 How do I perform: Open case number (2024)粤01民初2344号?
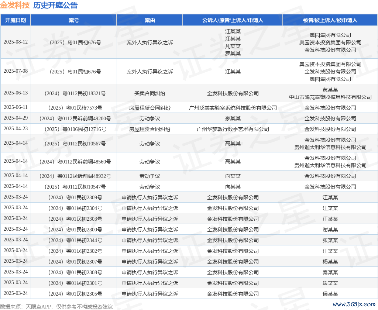74,240
